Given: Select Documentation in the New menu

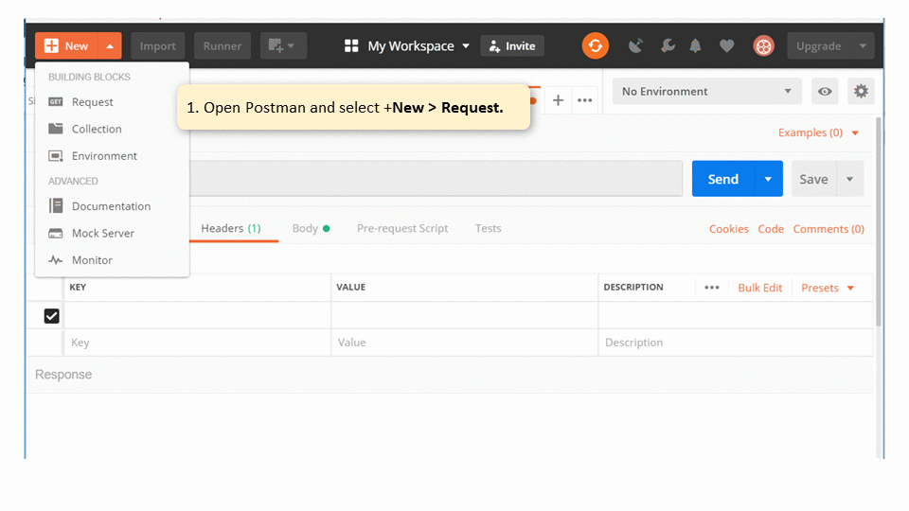Looking at the screenshot, I should click(x=112, y=206).
